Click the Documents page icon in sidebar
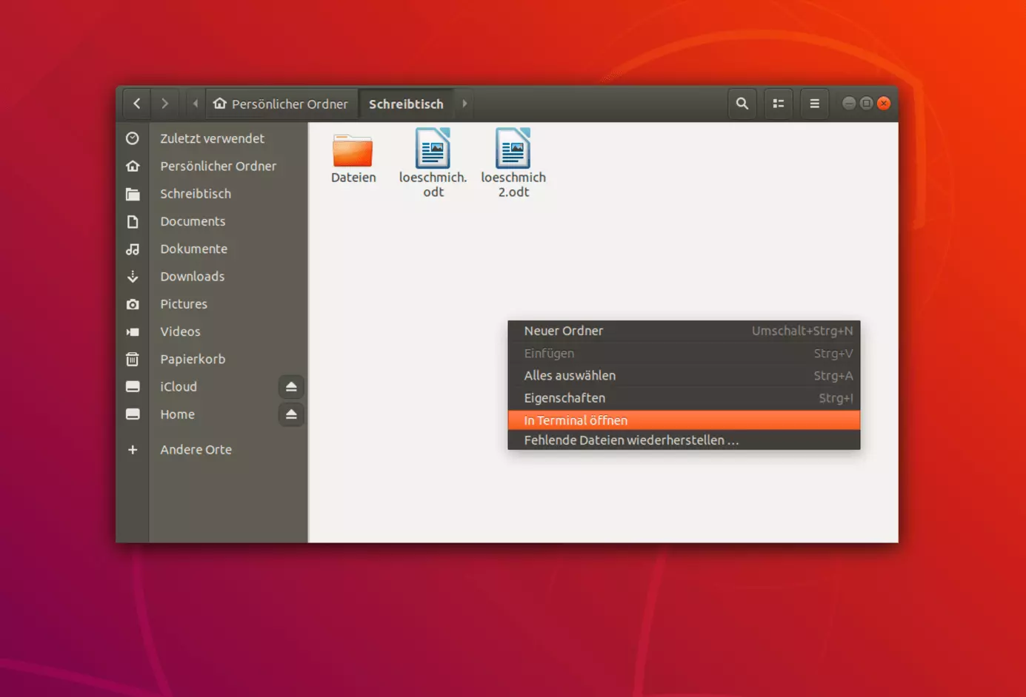 point(133,221)
